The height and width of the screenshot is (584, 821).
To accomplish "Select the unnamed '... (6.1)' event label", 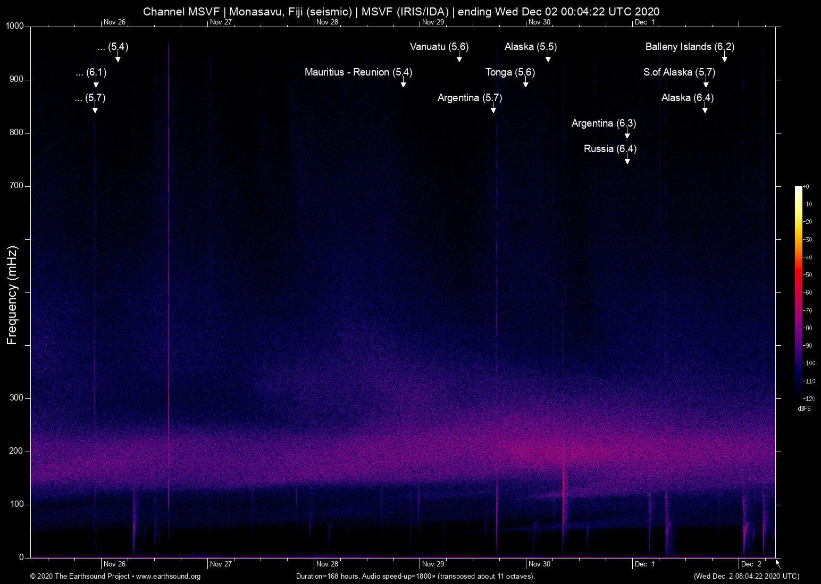I will click(91, 72).
